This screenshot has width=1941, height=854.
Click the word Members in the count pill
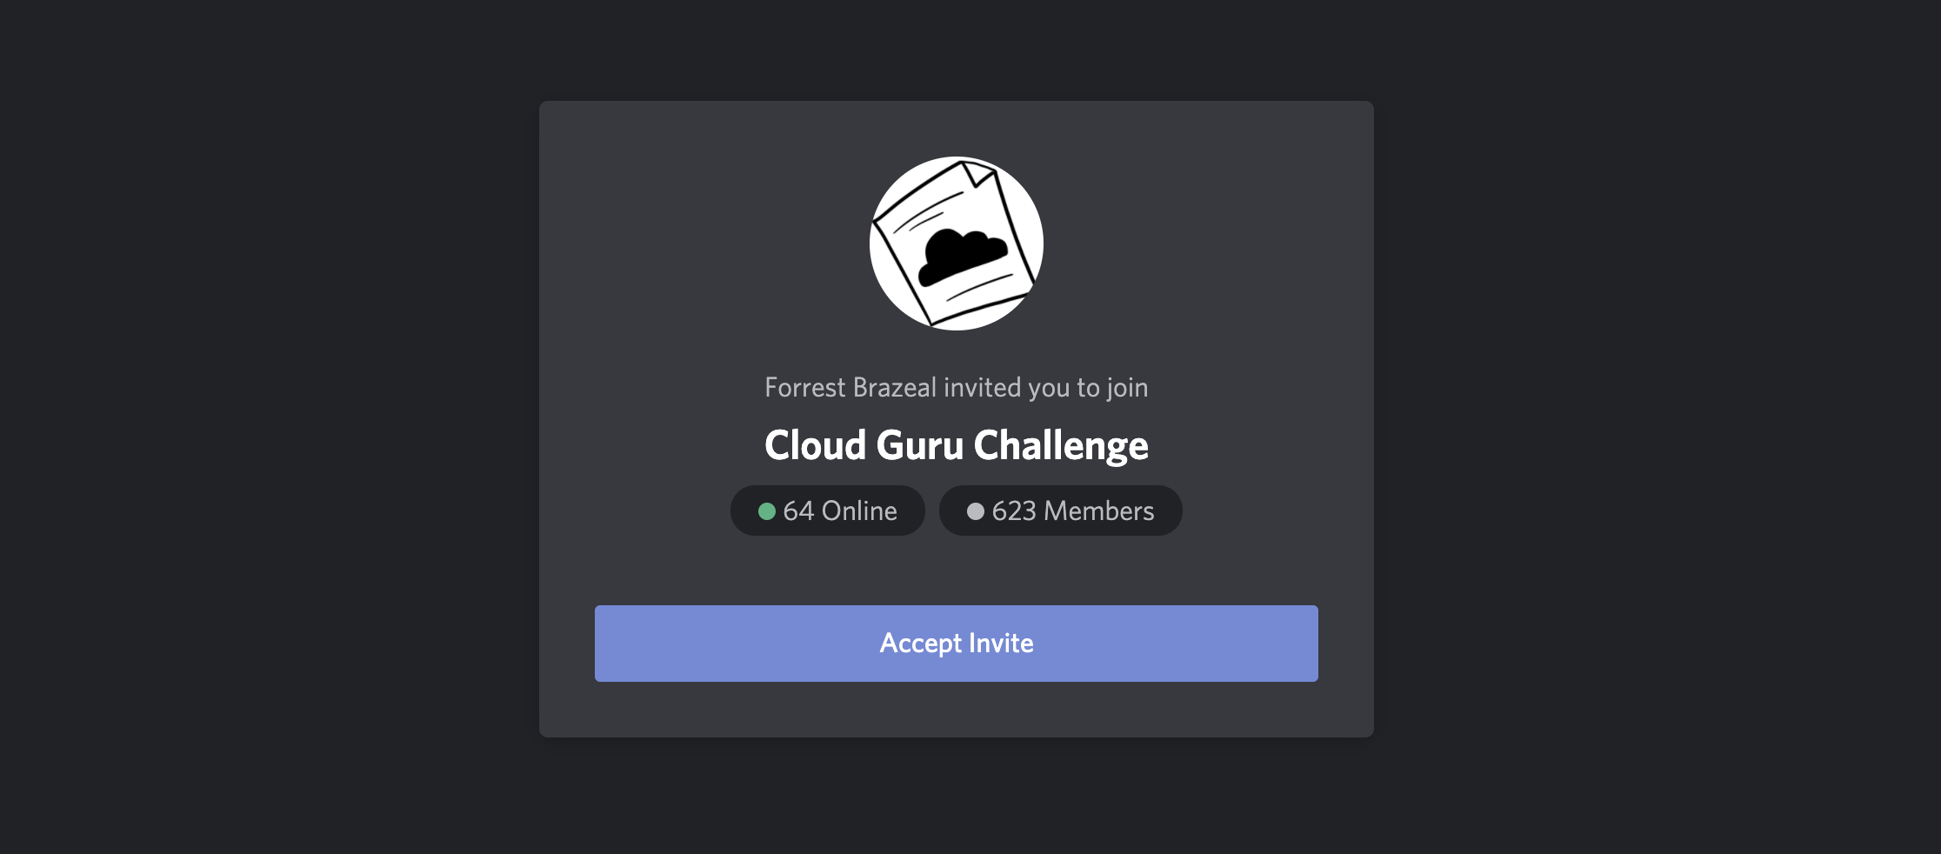1099,510
